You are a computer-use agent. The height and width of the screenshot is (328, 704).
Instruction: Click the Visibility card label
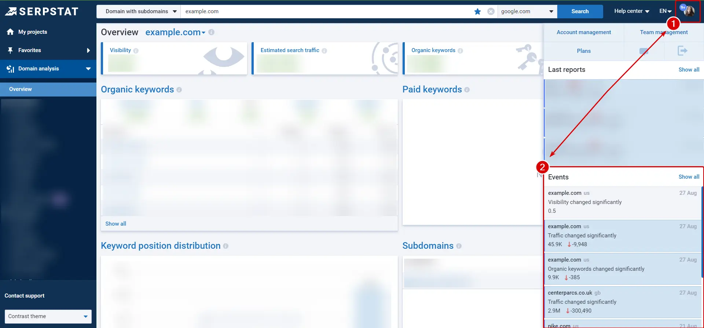[120, 50]
